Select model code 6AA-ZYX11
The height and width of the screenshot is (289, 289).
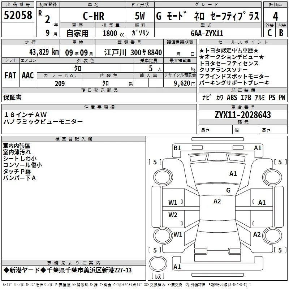(x=207, y=33)
